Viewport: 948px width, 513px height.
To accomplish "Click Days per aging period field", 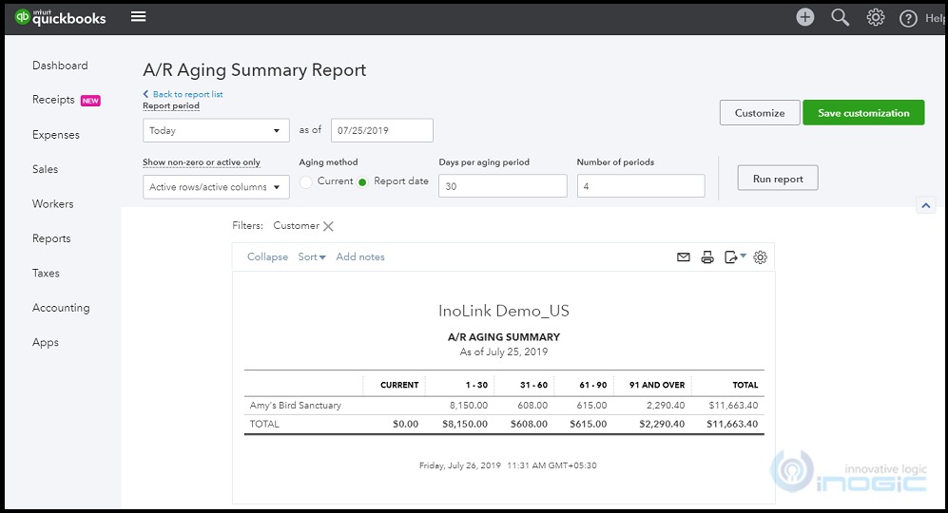I will (x=502, y=186).
